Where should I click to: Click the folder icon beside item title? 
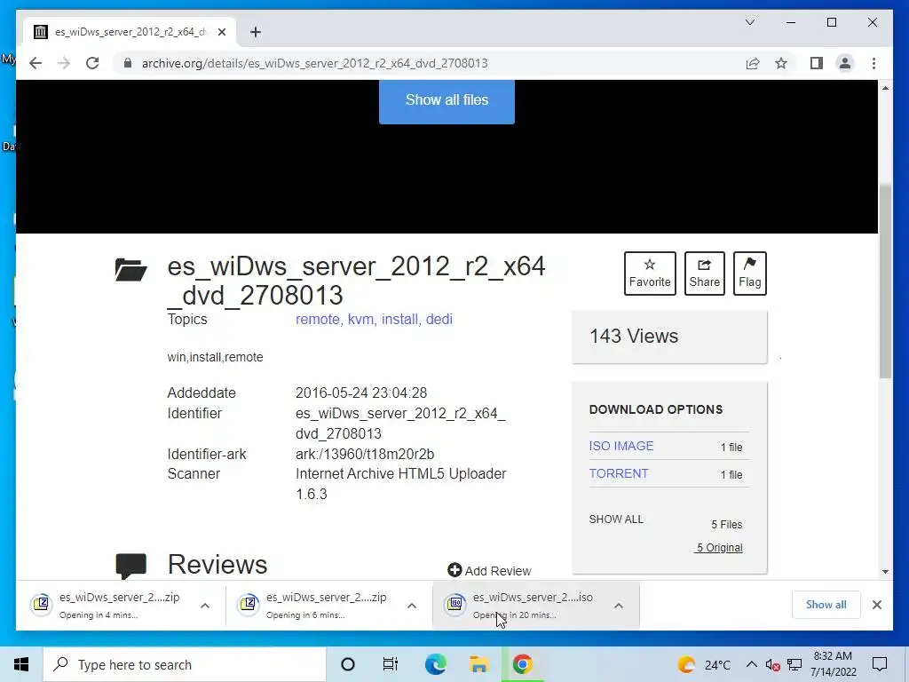[131, 270]
